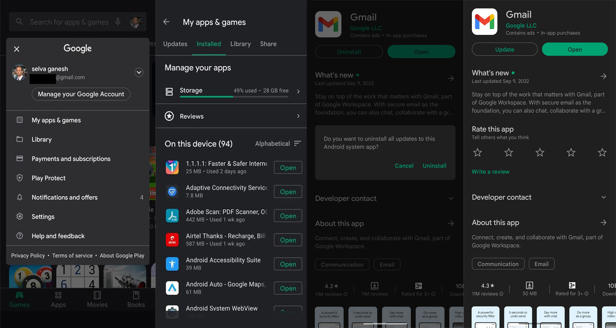Click the Android Auto app icon
The height and width of the screenshot is (328, 616).
[x=172, y=288]
